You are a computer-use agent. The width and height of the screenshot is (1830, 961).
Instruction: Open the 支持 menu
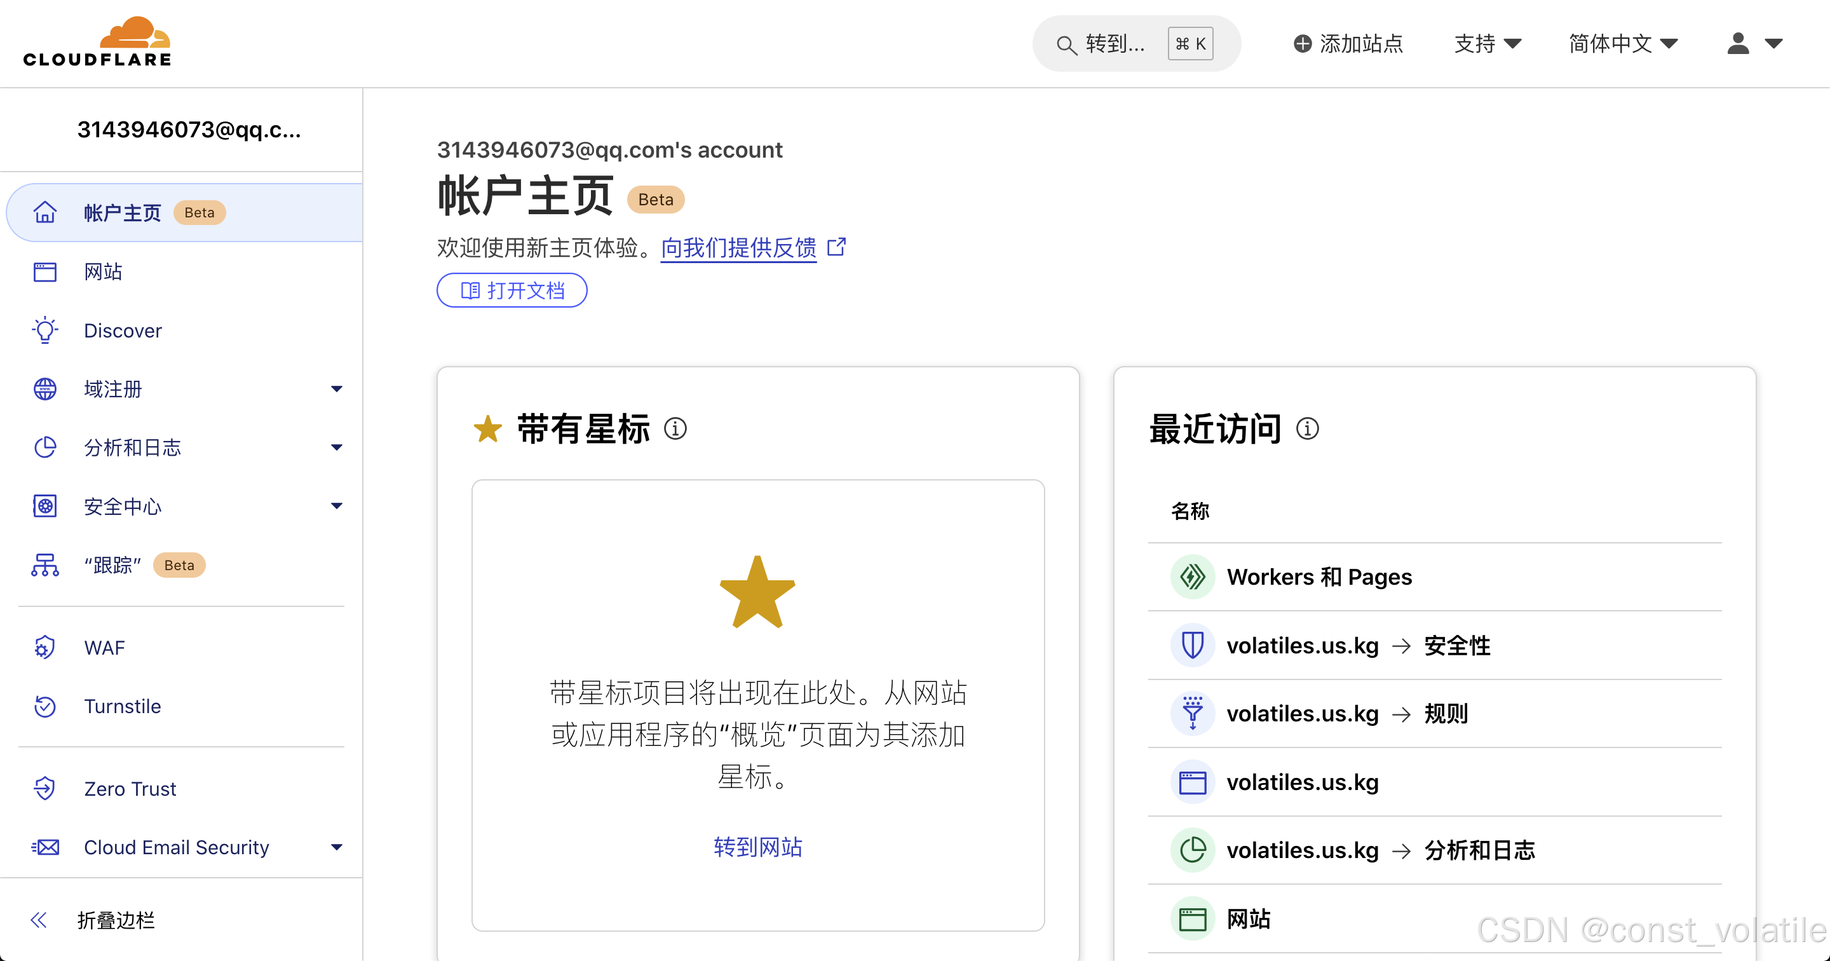click(x=1488, y=44)
